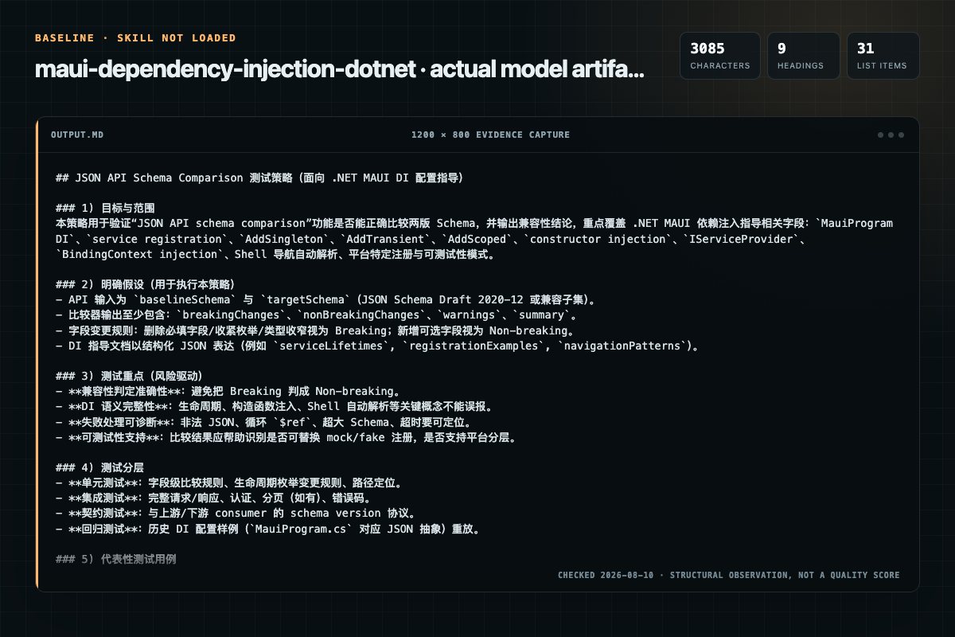Screen dimensions: 955x637
Task: Click the '1200 × 800 EVIDENCE CAPTURE' label
Action: point(490,135)
